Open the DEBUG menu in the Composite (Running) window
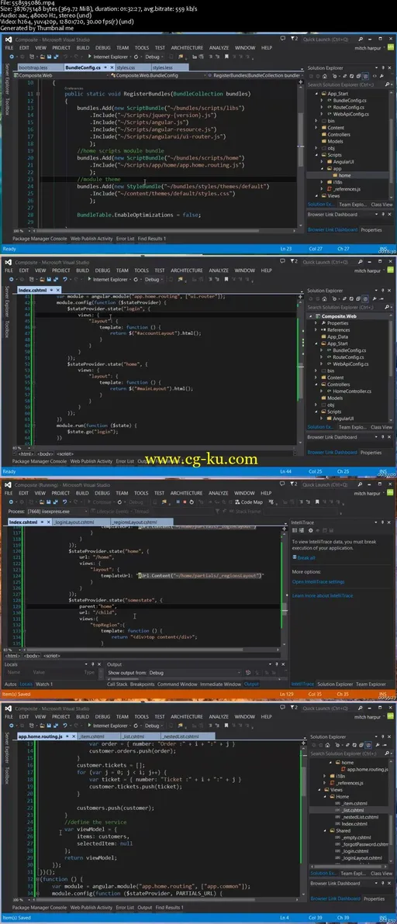397x924 pixels. [102, 493]
